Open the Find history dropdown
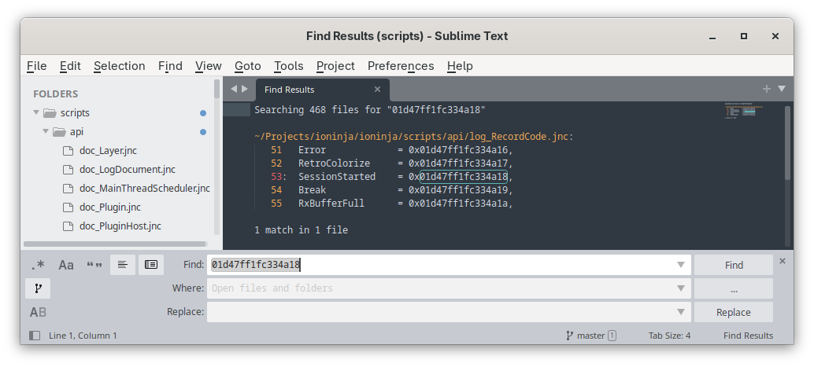This screenshot has height=367, width=814. pos(681,265)
